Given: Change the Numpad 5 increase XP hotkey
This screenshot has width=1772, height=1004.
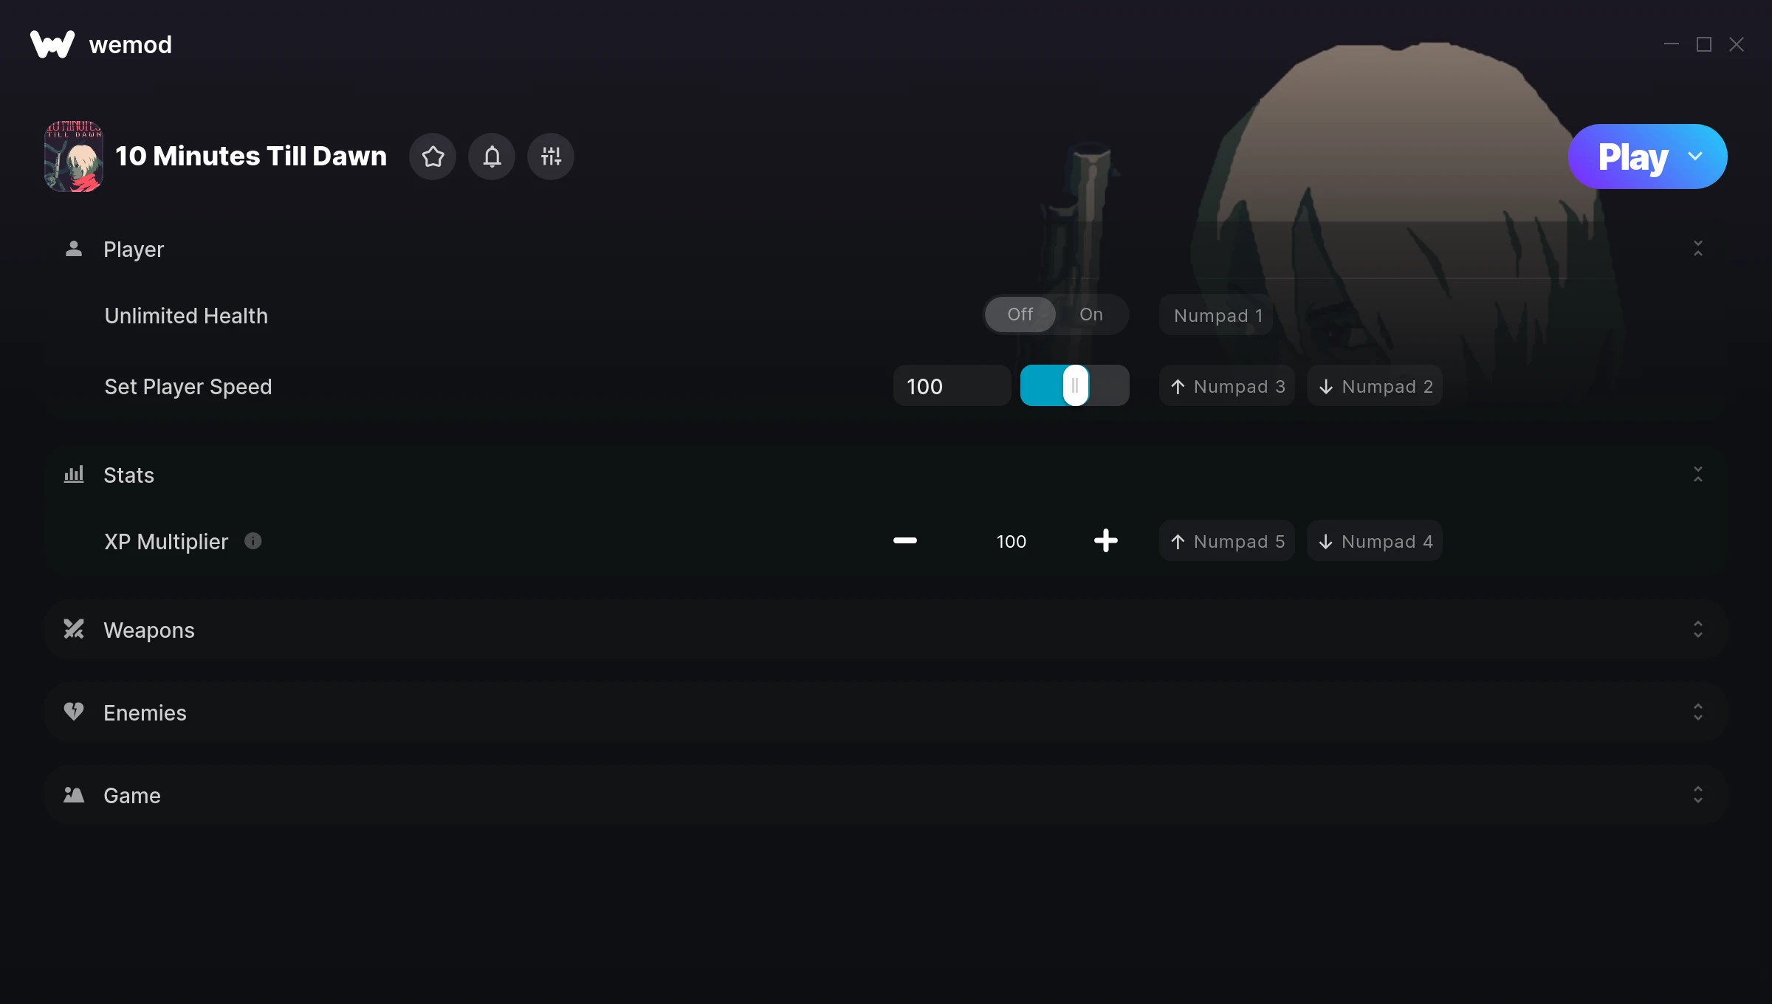Looking at the screenshot, I should [x=1227, y=541].
